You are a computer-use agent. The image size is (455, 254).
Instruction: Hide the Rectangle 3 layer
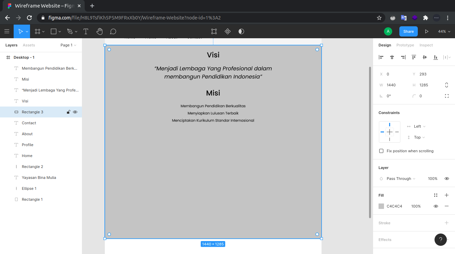tap(75, 112)
